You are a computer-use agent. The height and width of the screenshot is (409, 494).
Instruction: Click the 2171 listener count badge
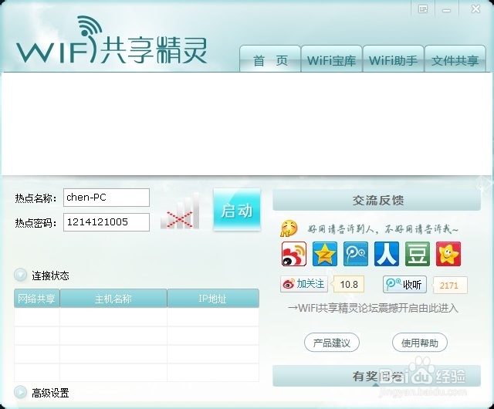[x=450, y=286]
